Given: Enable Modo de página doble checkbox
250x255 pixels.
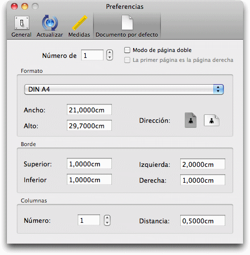Looking at the screenshot, I should click(127, 50).
